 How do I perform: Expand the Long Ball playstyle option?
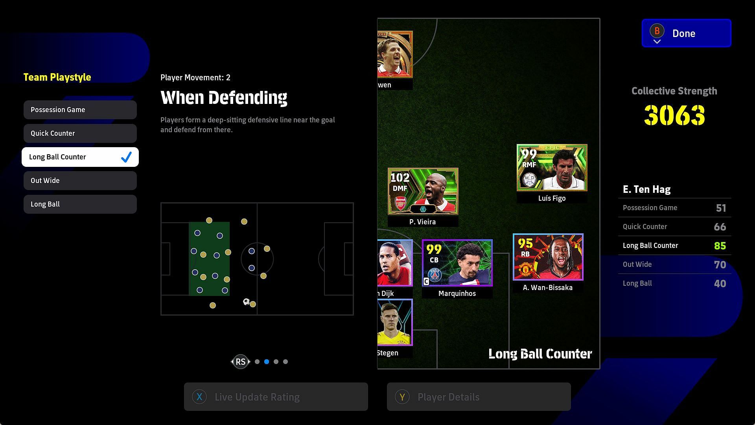coord(80,204)
